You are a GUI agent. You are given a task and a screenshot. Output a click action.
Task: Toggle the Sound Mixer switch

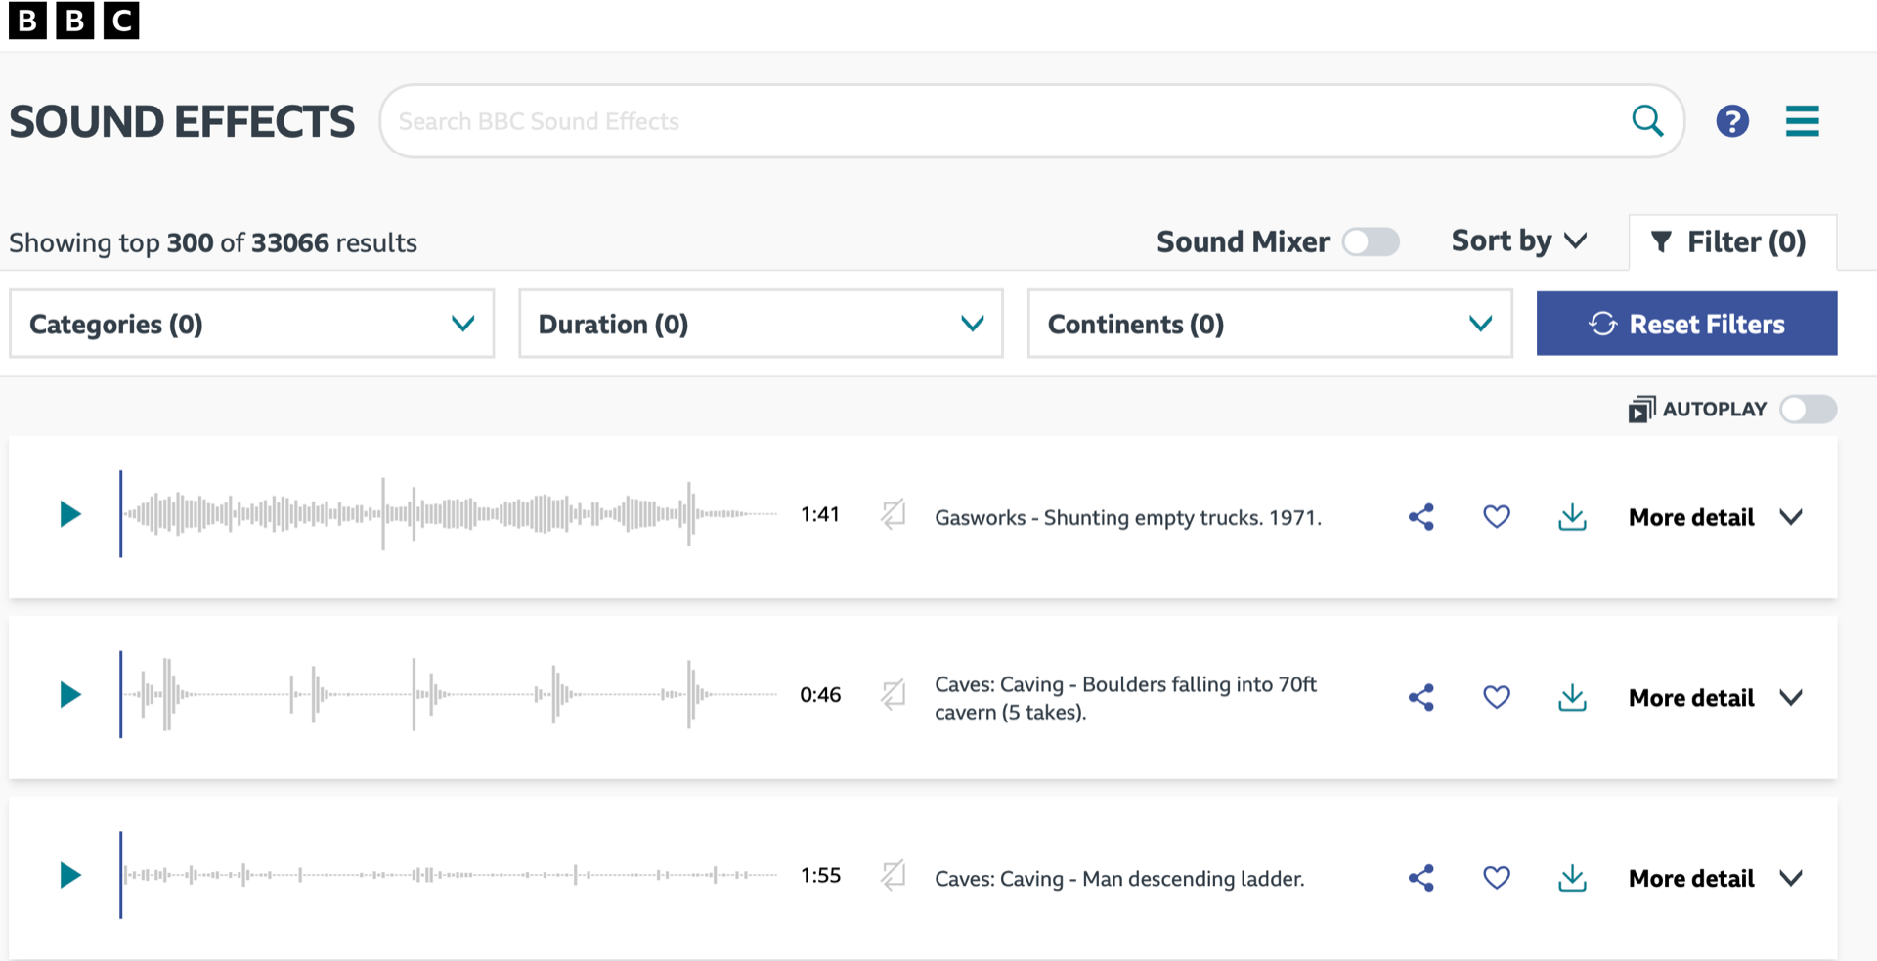1371,241
